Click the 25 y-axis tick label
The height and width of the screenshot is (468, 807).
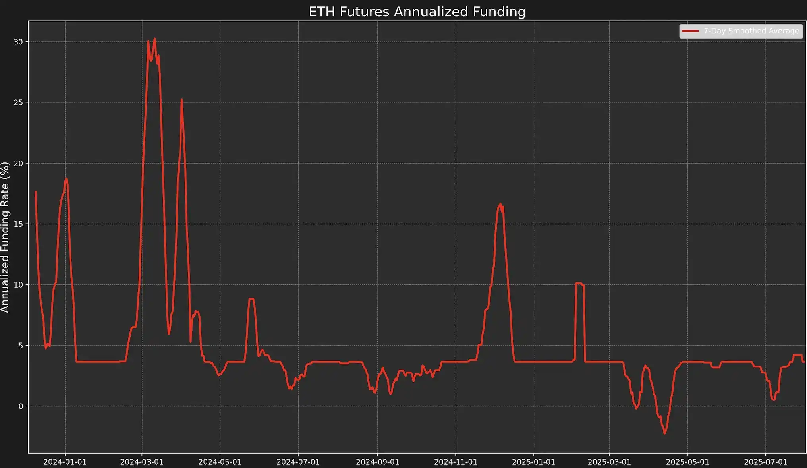pyautogui.click(x=18, y=102)
